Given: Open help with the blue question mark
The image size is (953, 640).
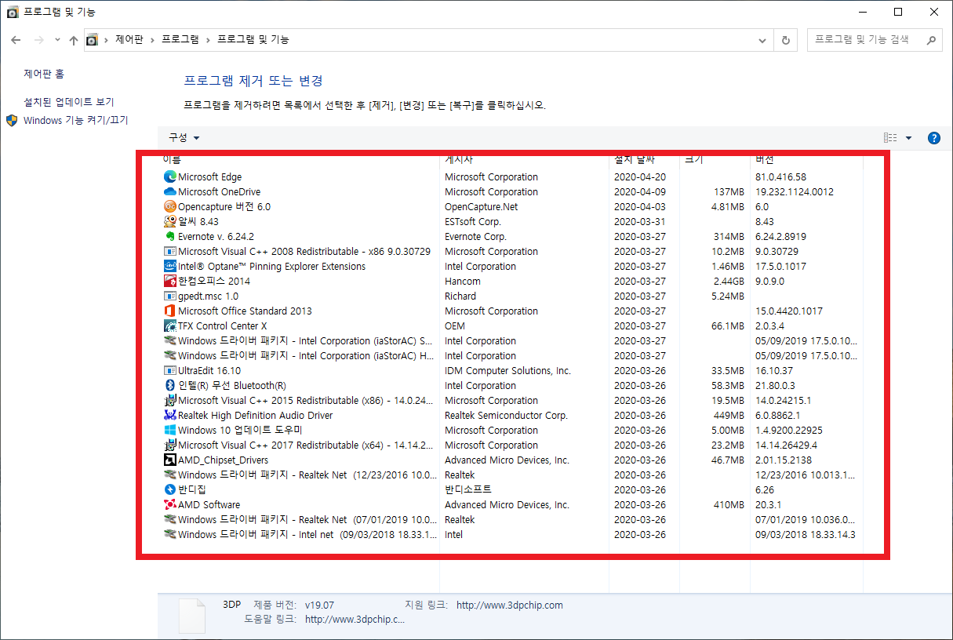Looking at the screenshot, I should click(933, 138).
